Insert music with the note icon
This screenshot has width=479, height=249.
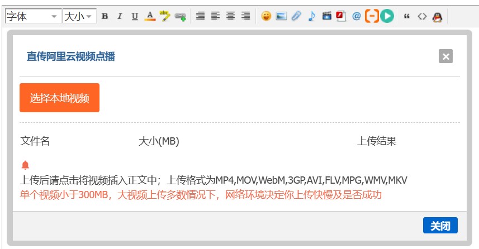311,16
